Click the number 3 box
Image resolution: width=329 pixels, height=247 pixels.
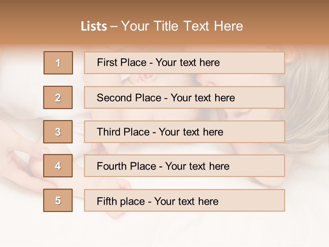click(58, 132)
